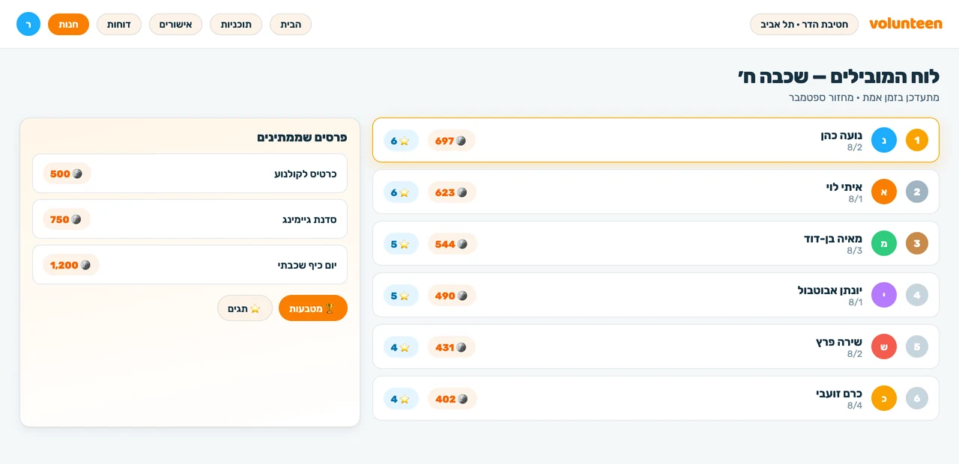
Task: Click יונתן אבוטבול's purple avatar
Action: pos(884,295)
